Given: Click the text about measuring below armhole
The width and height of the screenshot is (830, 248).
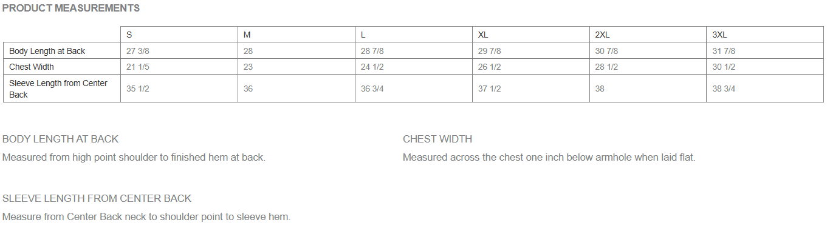Looking at the screenshot, I should click(549, 158).
